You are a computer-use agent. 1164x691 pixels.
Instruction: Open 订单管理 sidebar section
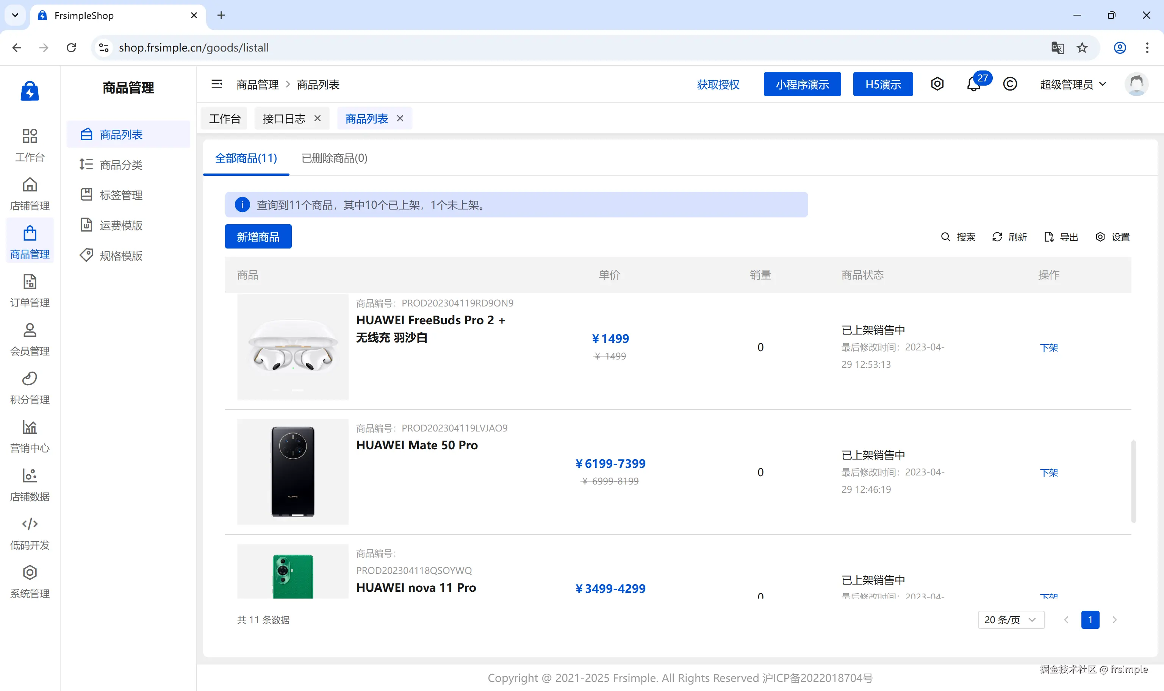point(30,291)
